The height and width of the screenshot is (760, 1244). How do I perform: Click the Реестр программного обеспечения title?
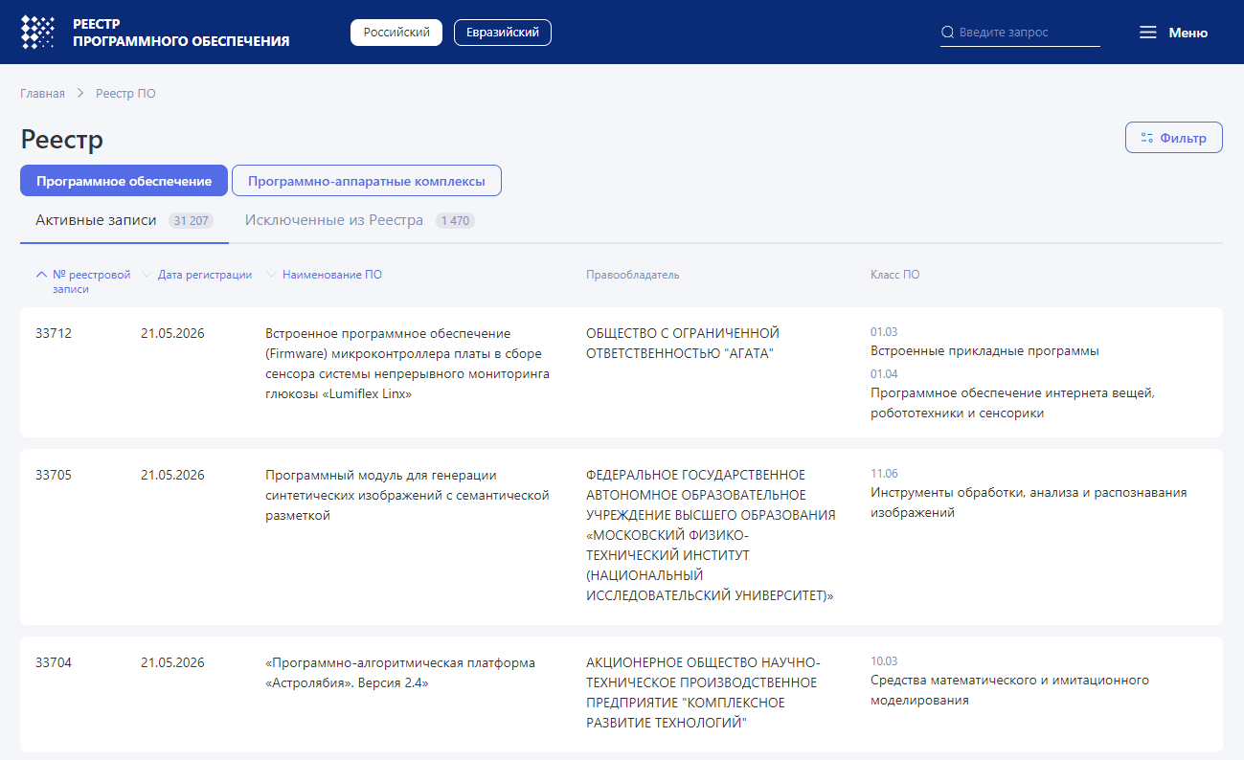point(181,33)
